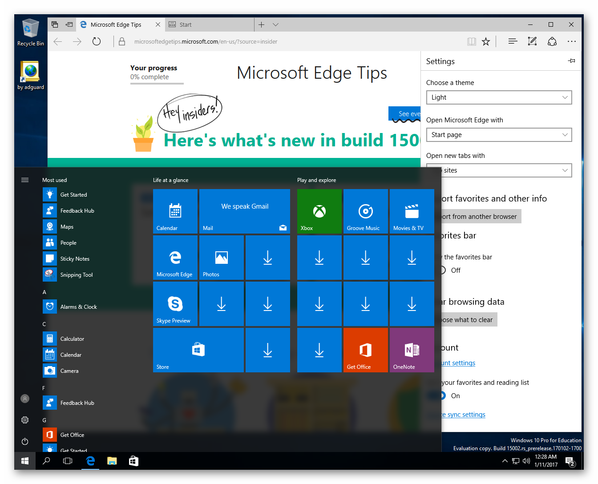Expand the 'Open new tabs with' dropdown
This screenshot has height=484, width=598.
[499, 170]
